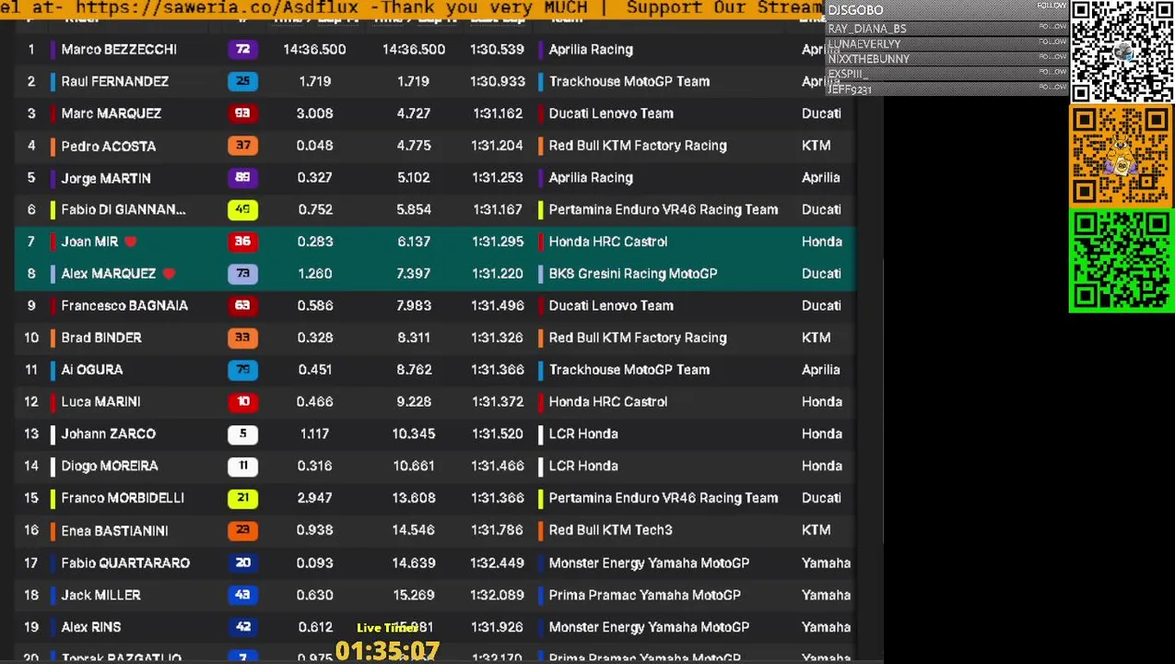Select rider name Fabio QUARTARARO
Viewport: 1175px width, 664px height.
(125, 563)
